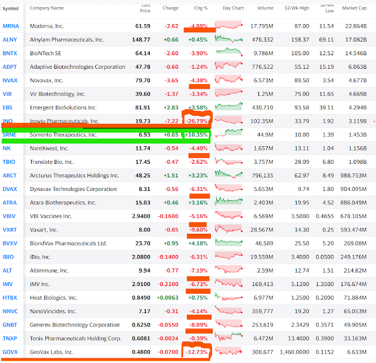Image resolution: width=376 pixels, height=363 pixels.
Task: Sort table by Market Cap header
Action: click(354, 8)
